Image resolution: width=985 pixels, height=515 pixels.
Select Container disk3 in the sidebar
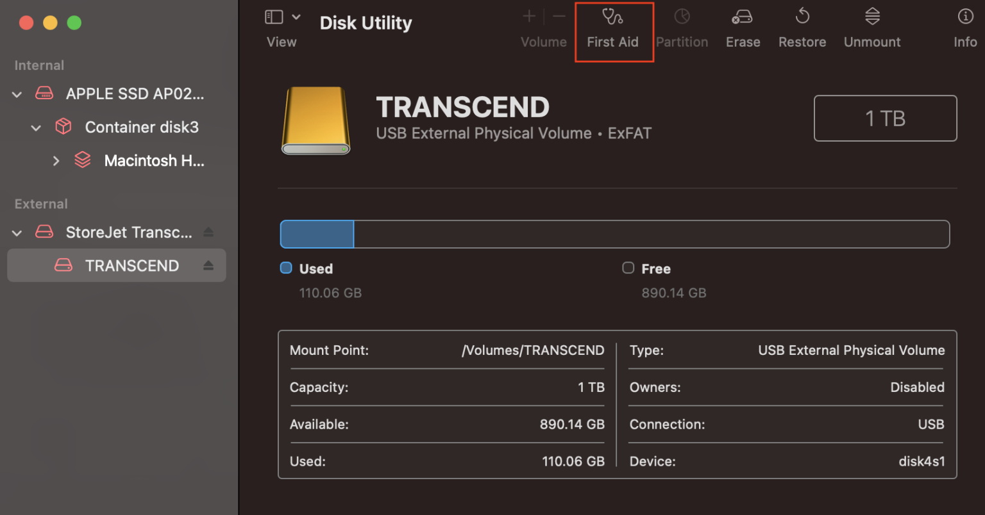click(141, 127)
